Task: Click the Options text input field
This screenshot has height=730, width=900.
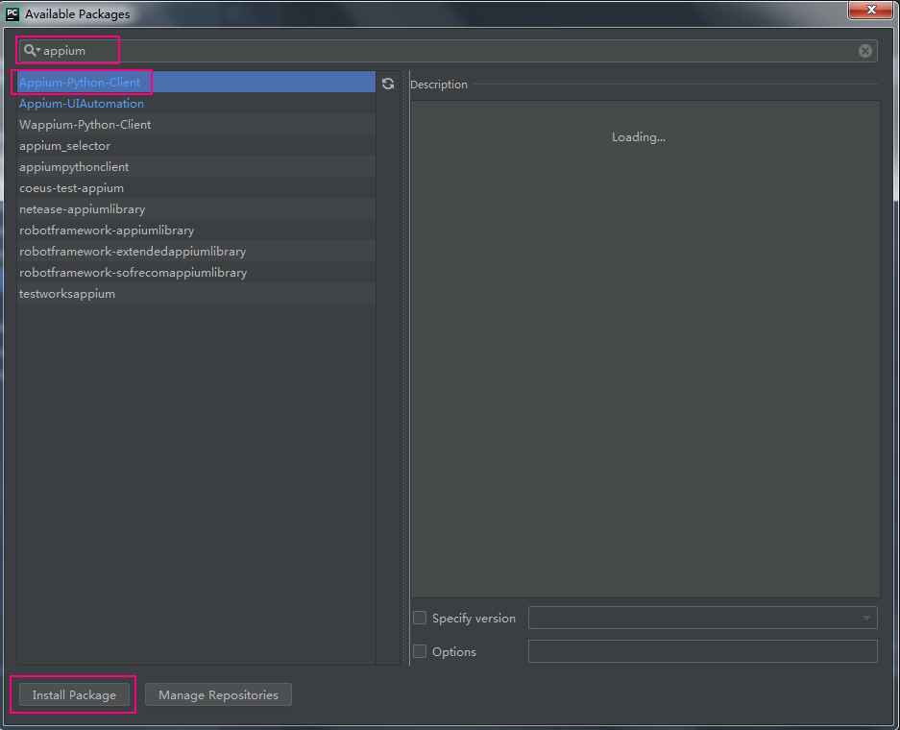Action: point(702,651)
